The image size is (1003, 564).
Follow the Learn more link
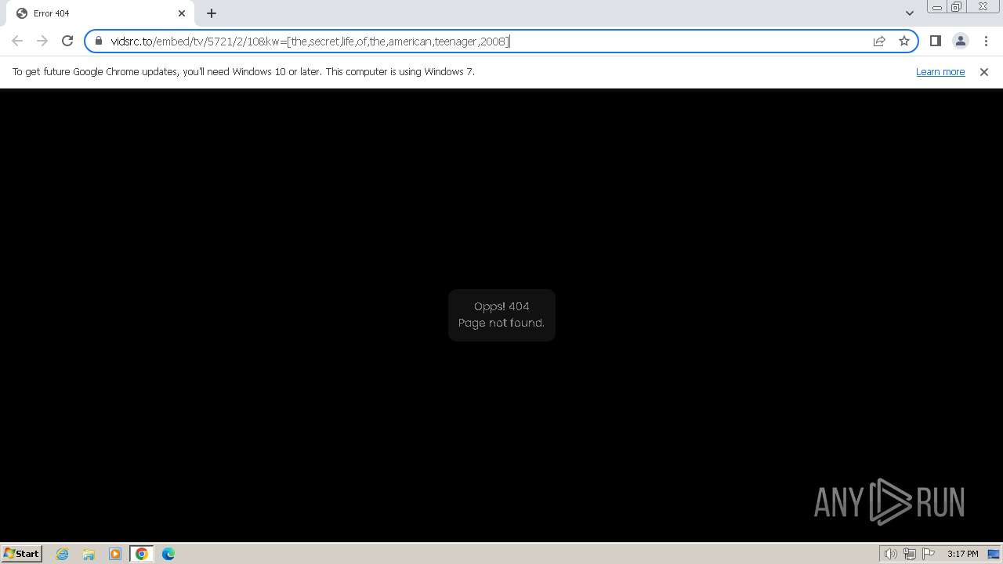[x=940, y=71]
